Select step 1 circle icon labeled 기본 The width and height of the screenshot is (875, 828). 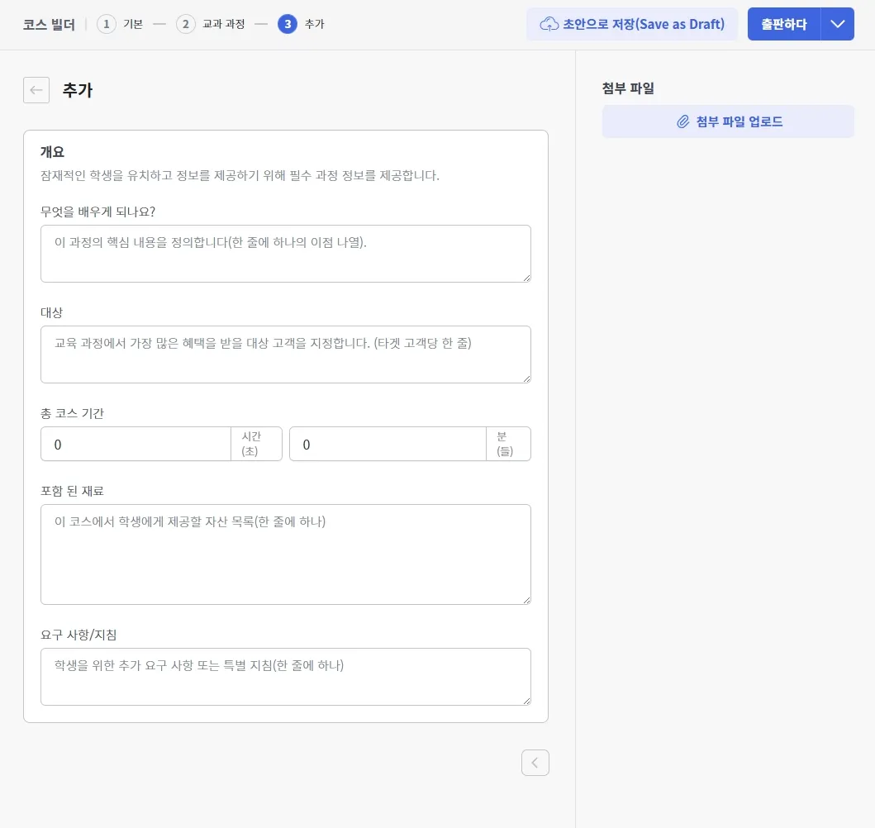click(106, 24)
